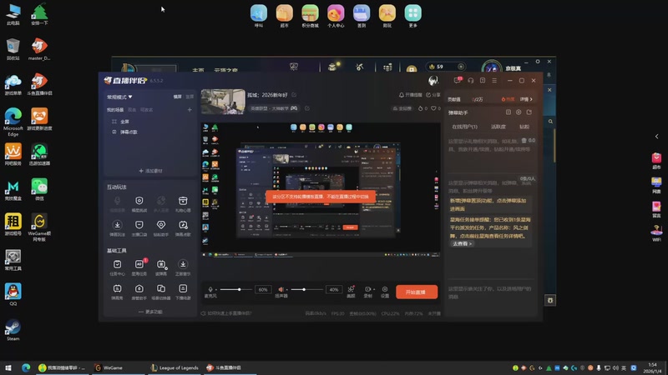Image resolution: width=668 pixels, height=375 pixels.
Task: Open 美颜 beauty filter icon
Action: 351,291
